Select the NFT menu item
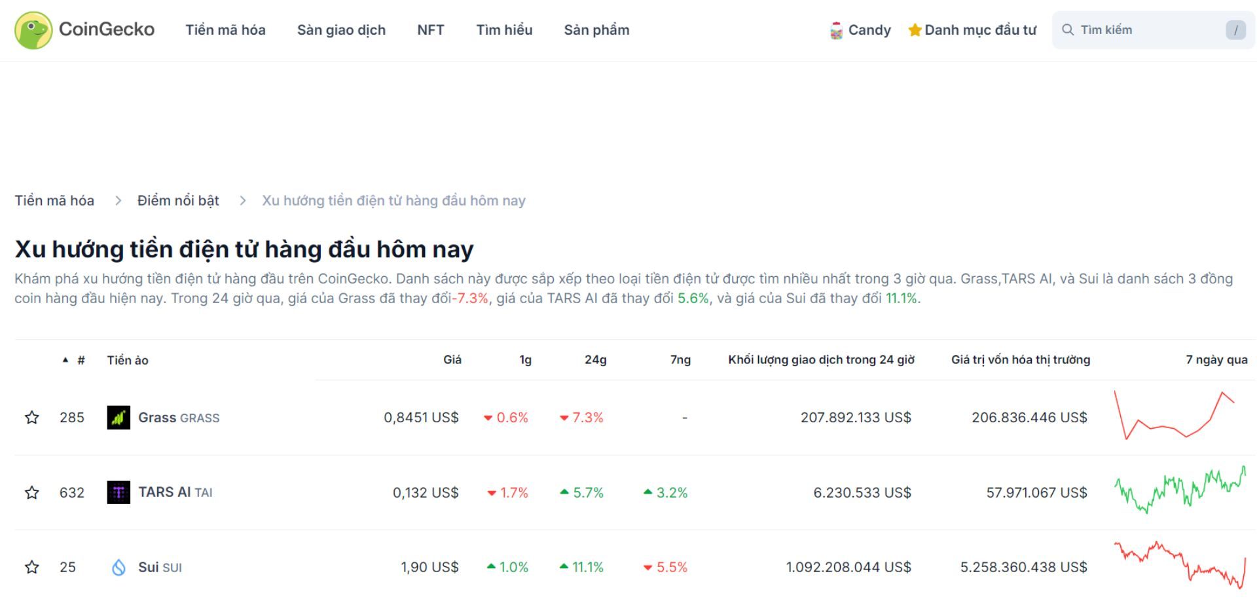The width and height of the screenshot is (1257, 599). click(430, 29)
